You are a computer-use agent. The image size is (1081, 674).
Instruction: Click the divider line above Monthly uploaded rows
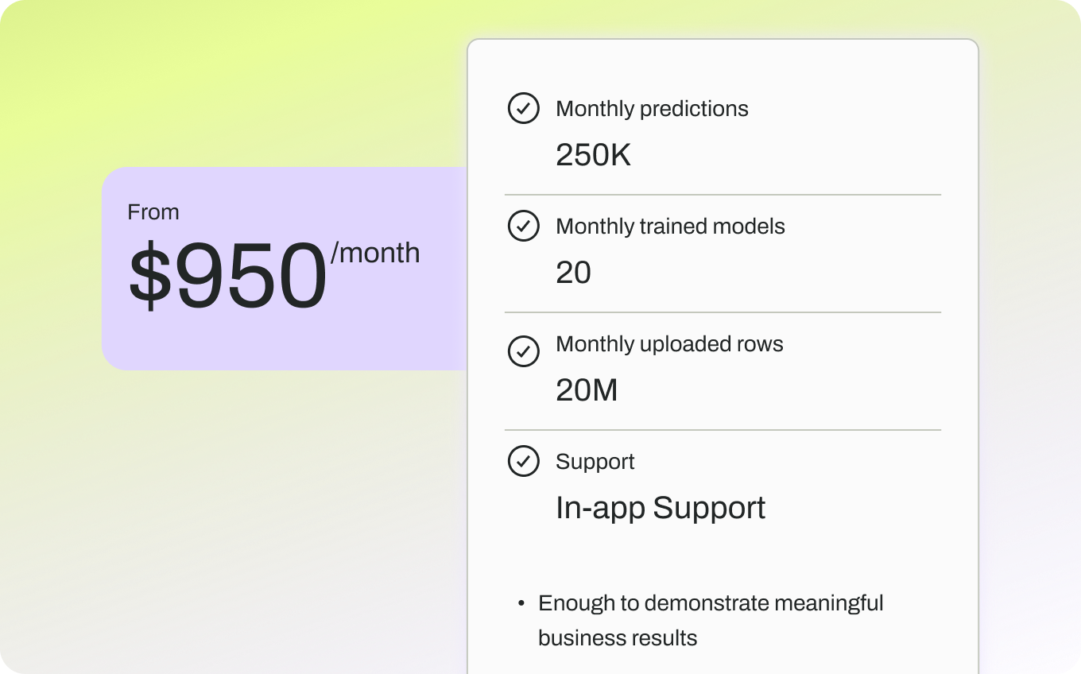(x=723, y=312)
